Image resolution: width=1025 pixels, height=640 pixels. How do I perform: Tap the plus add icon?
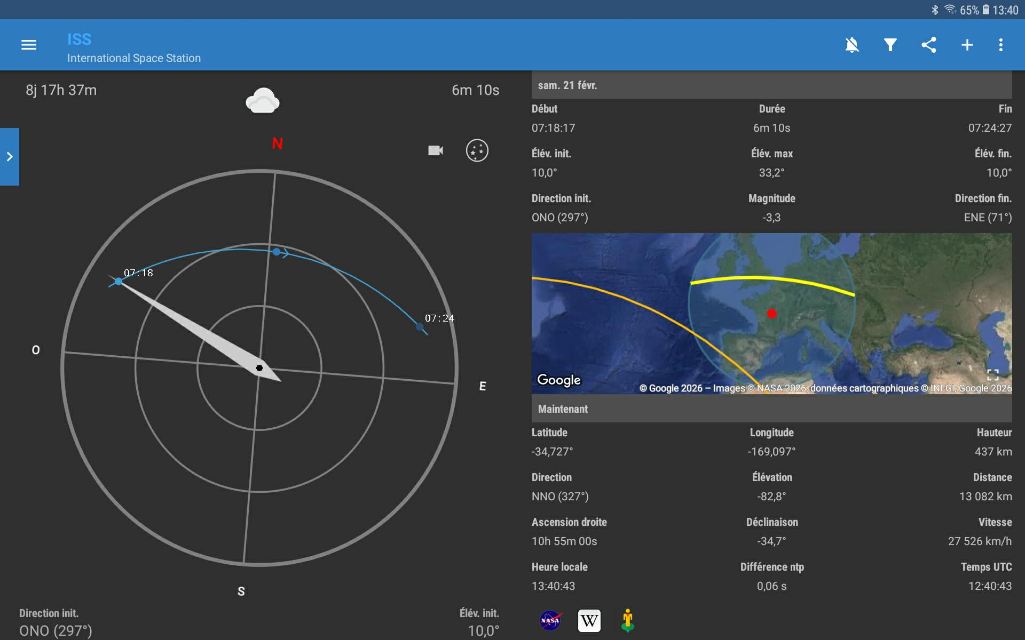pyautogui.click(x=967, y=45)
